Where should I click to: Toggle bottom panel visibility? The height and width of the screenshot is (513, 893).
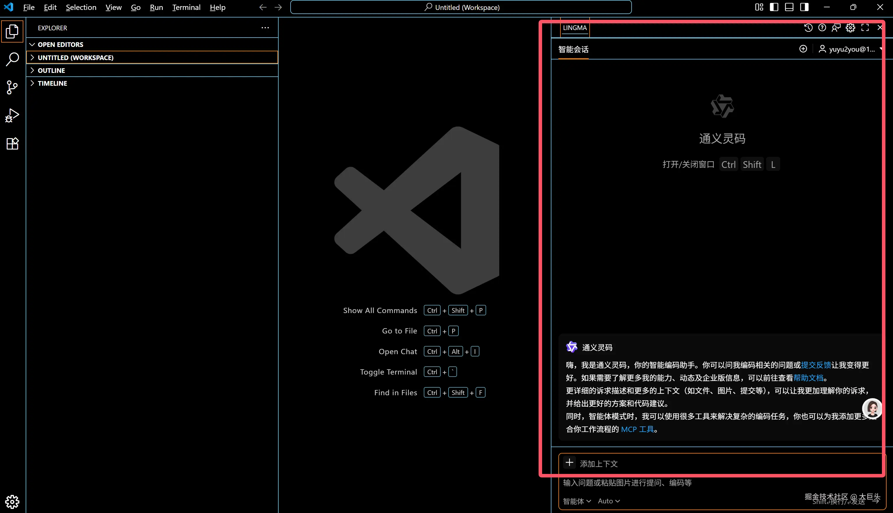[x=789, y=7]
